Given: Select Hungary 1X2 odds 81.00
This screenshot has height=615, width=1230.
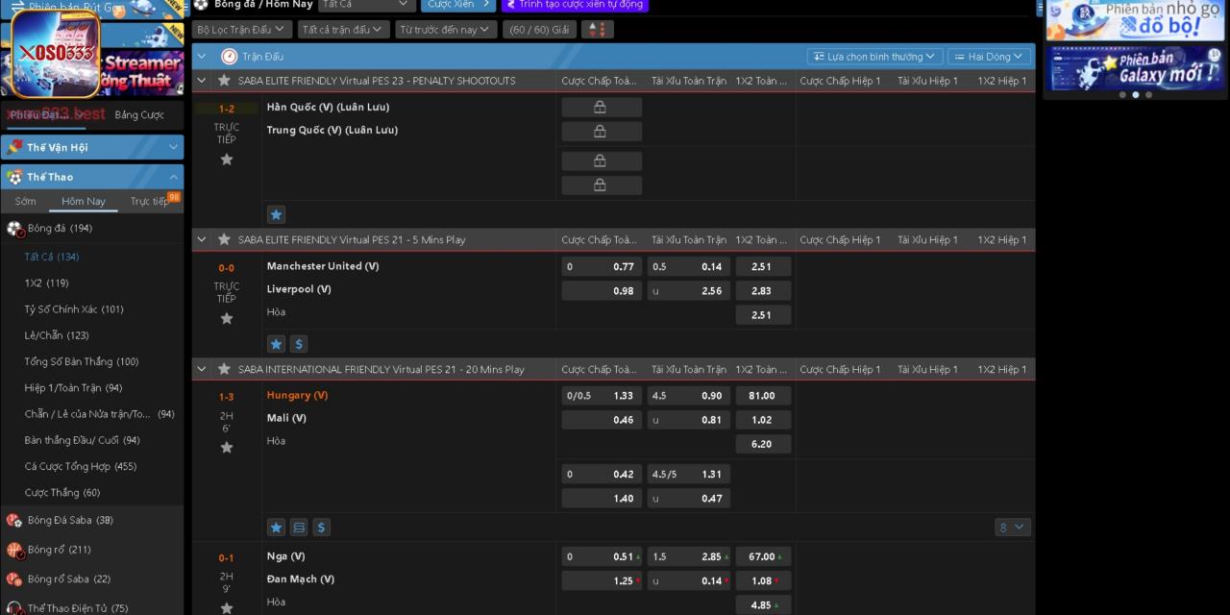Looking at the screenshot, I should [762, 396].
